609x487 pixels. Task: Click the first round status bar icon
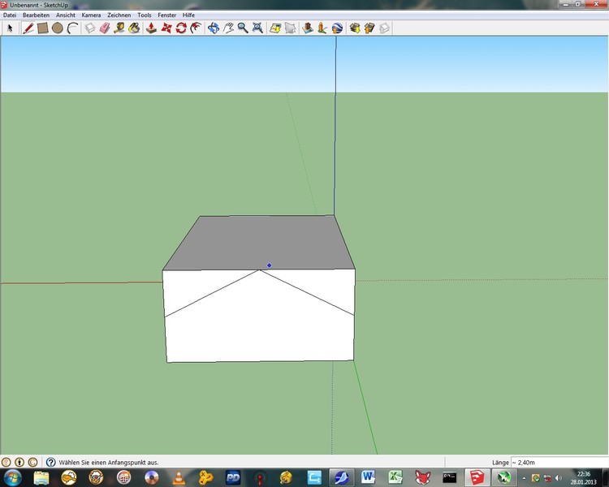click(x=6, y=462)
